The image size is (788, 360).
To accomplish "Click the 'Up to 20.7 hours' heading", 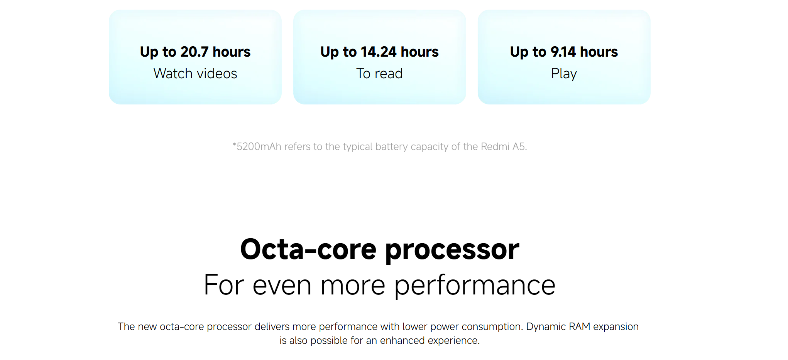I will pyautogui.click(x=195, y=52).
